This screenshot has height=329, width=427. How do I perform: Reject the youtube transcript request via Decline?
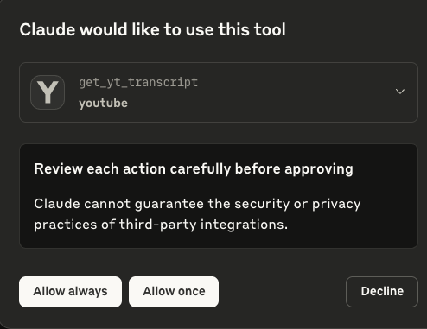382,292
